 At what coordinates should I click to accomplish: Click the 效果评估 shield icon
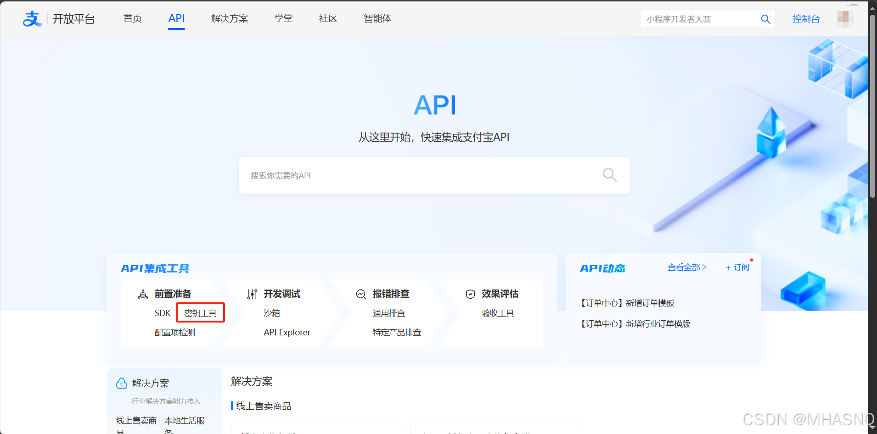pos(470,294)
